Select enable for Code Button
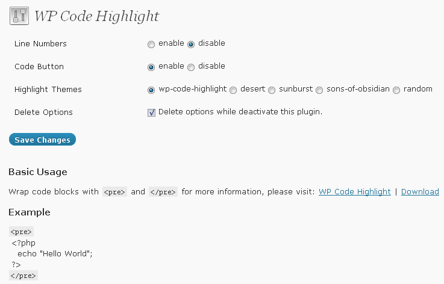 [151, 67]
